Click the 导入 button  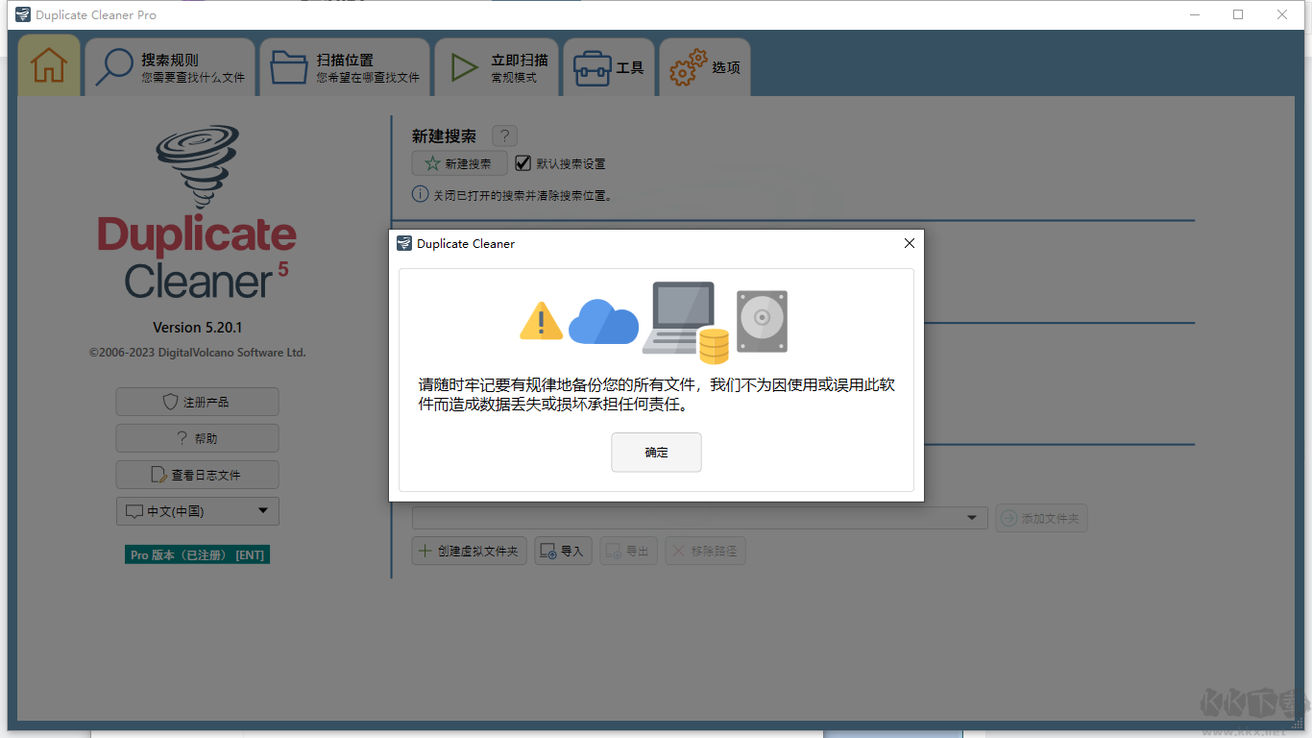(x=563, y=551)
